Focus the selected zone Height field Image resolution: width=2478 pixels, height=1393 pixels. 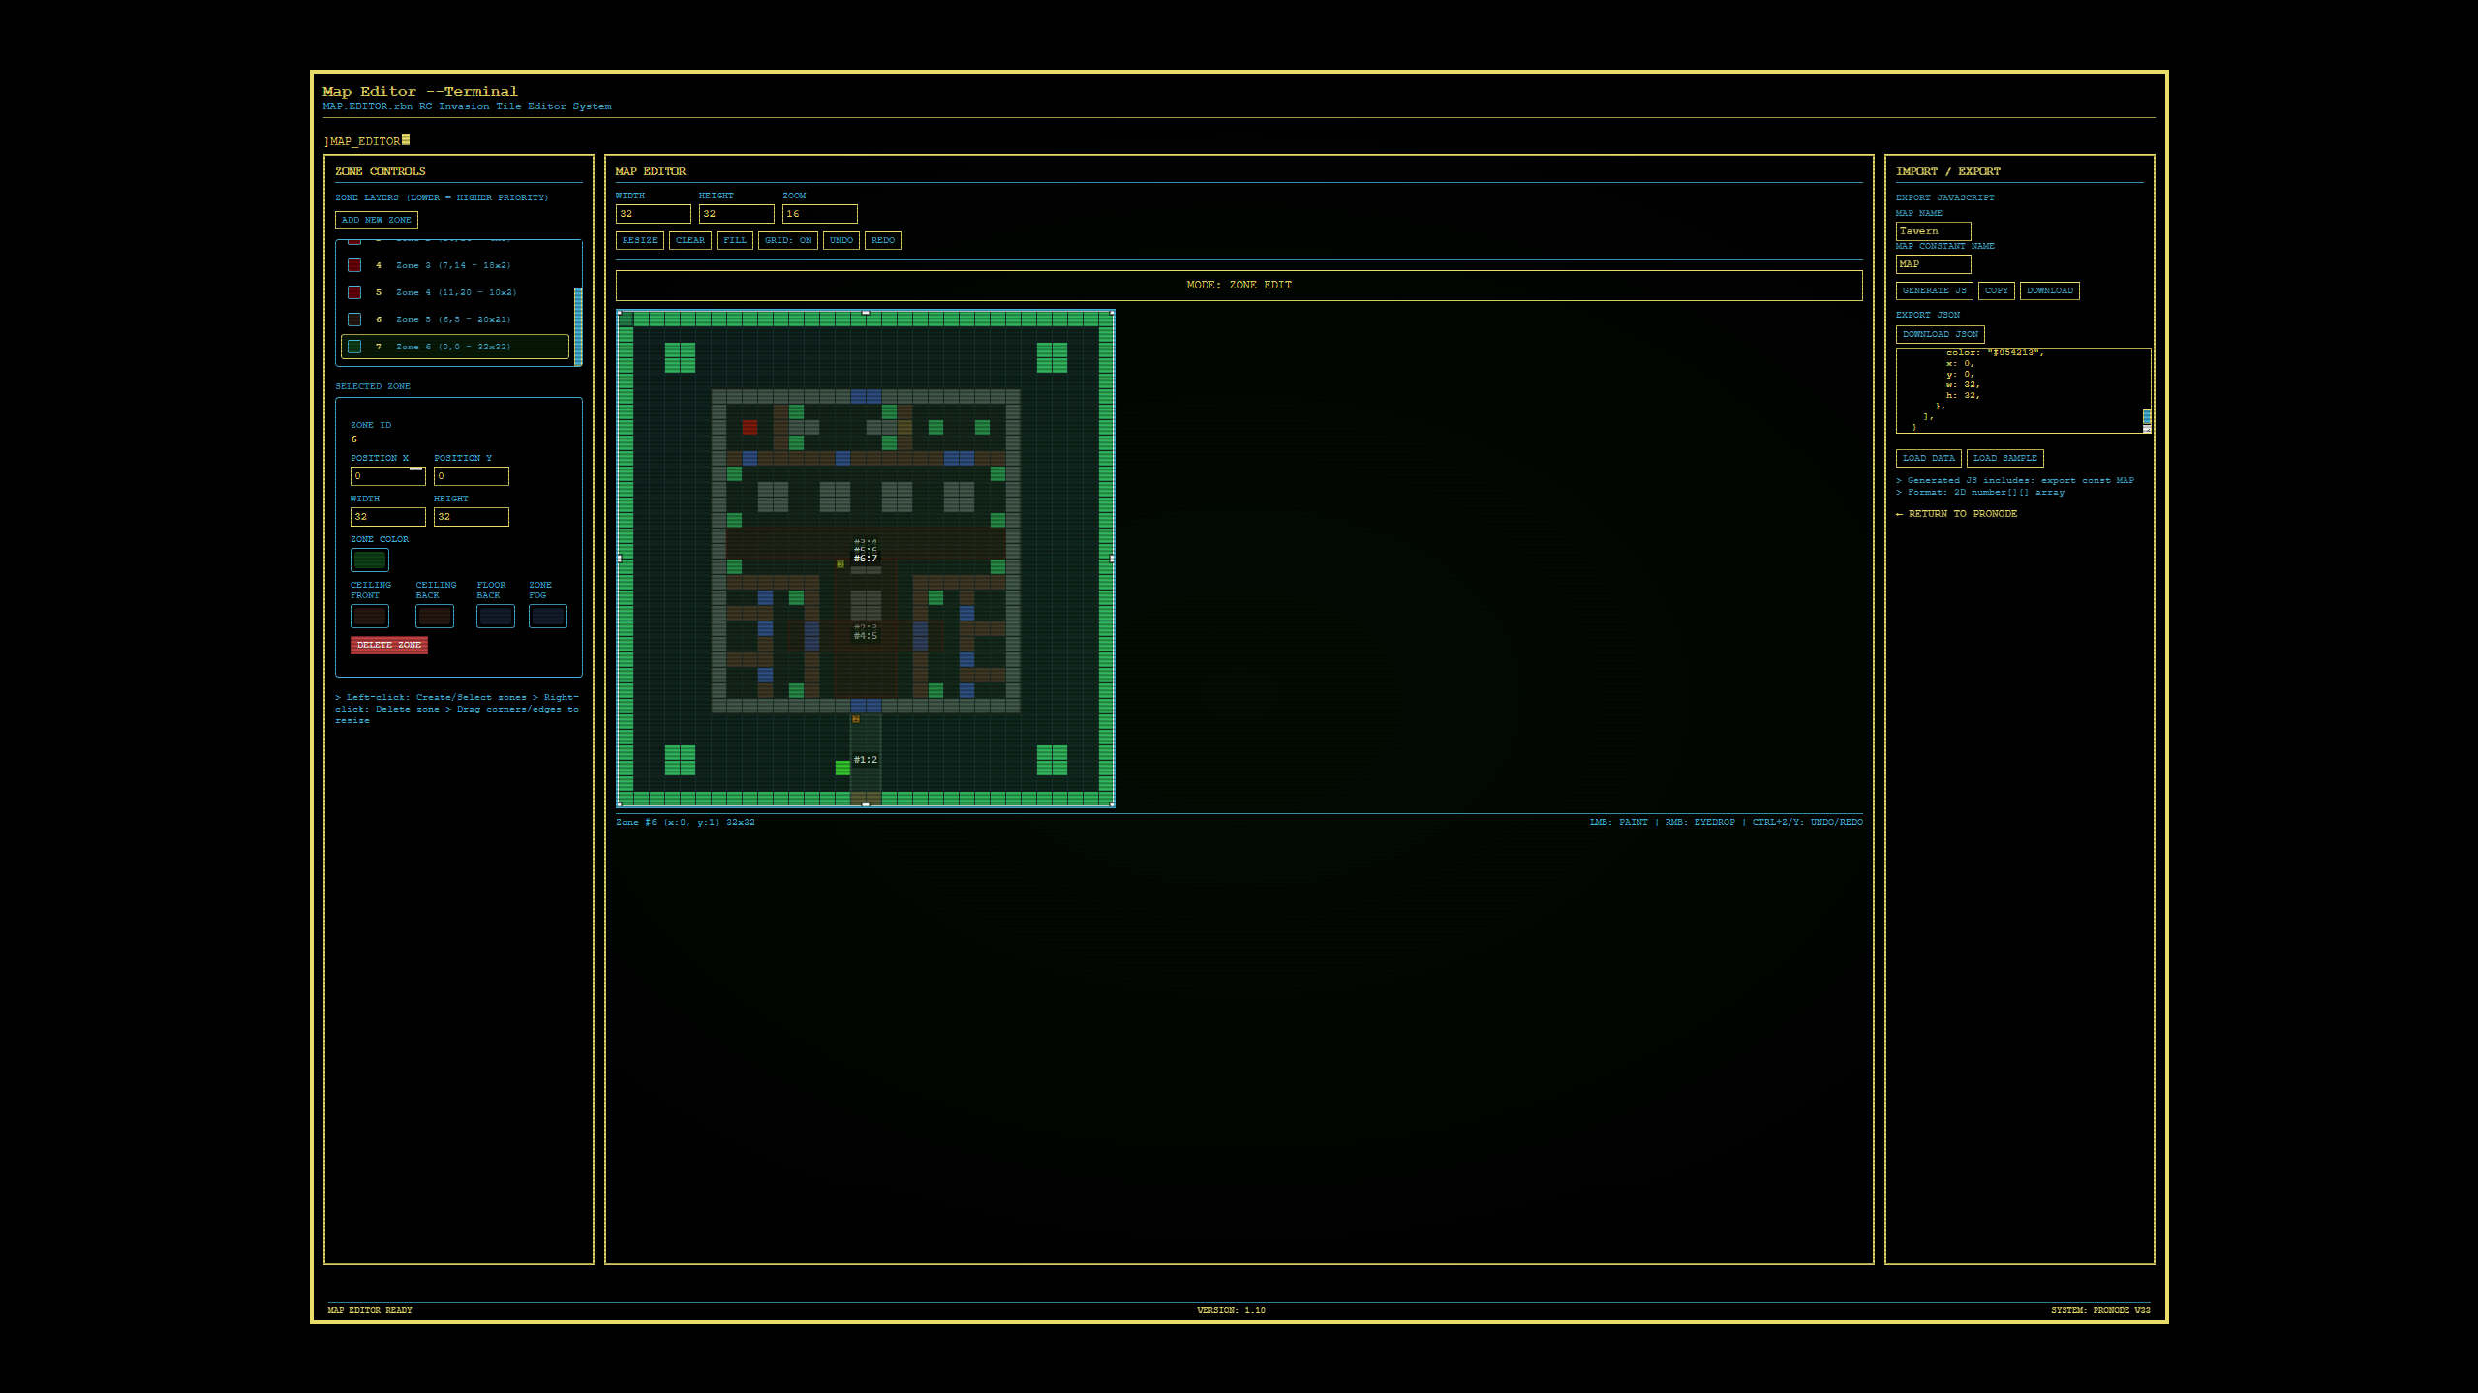(x=471, y=517)
